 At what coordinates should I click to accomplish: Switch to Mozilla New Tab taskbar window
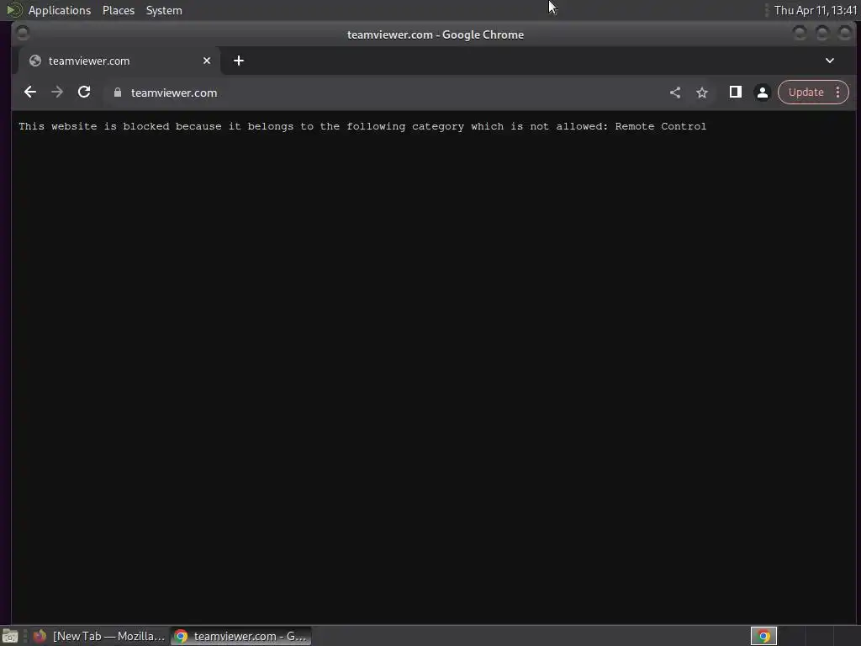pos(99,636)
